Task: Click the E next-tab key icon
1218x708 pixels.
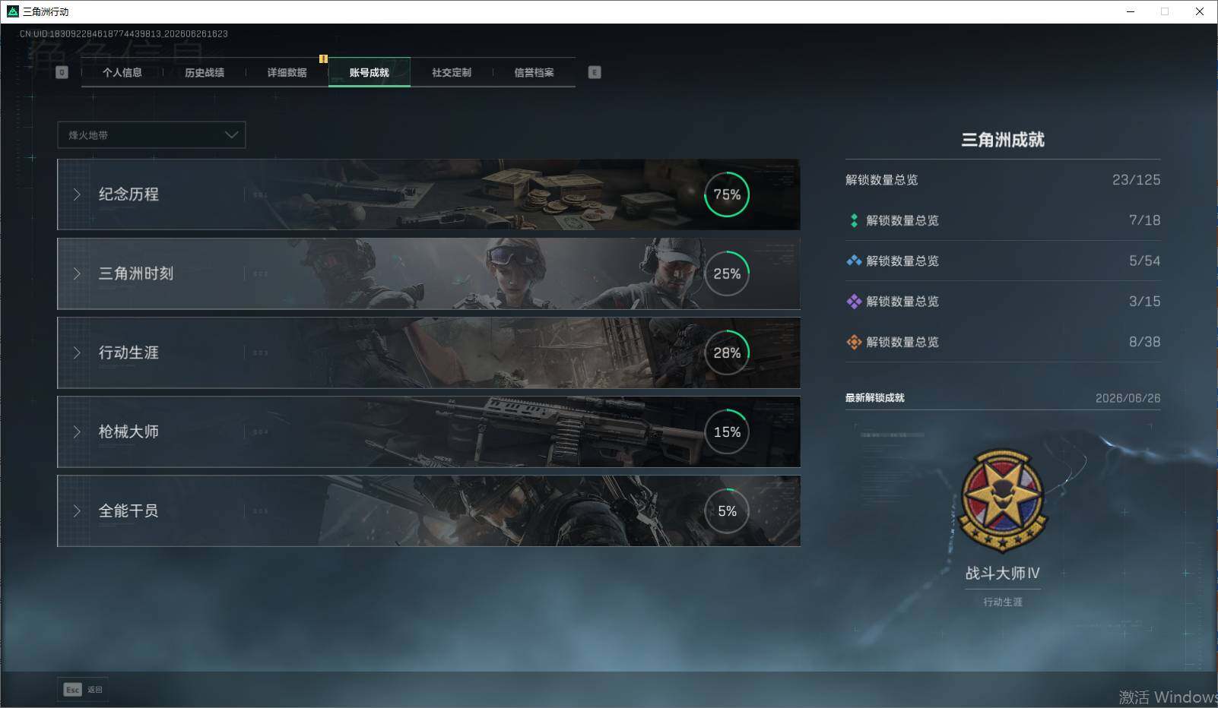Action: 595,72
